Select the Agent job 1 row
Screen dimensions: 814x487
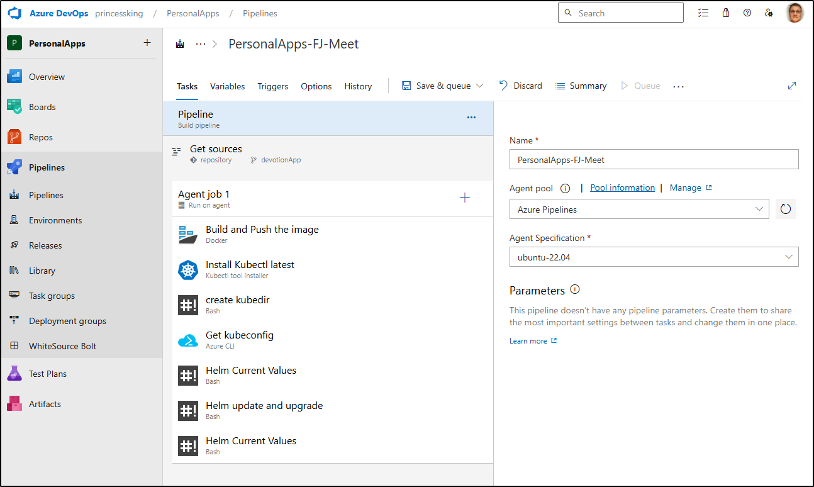pos(332,199)
